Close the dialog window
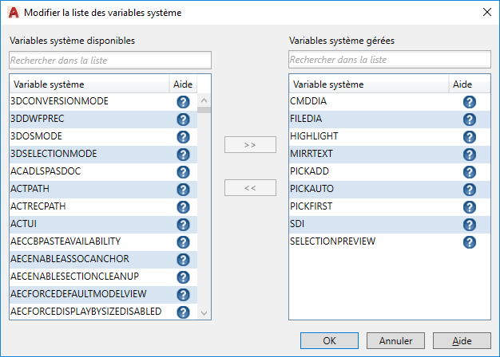The height and width of the screenshot is (357, 500). coord(486,12)
